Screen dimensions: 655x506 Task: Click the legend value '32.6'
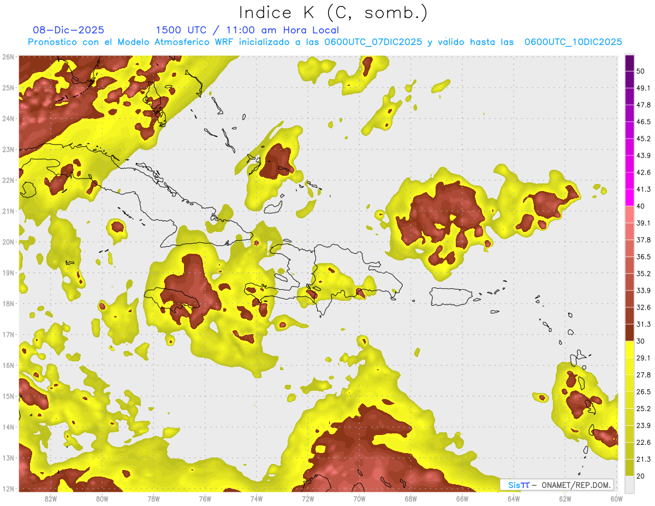click(644, 307)
